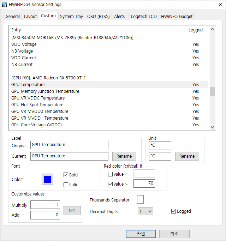
Task: Select GPU Memory Junction Temperature entry
Action: [109, 91]
